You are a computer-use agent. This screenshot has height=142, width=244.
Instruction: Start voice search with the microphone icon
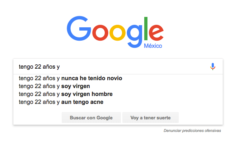pyautogui.click(x=212, y=67)
